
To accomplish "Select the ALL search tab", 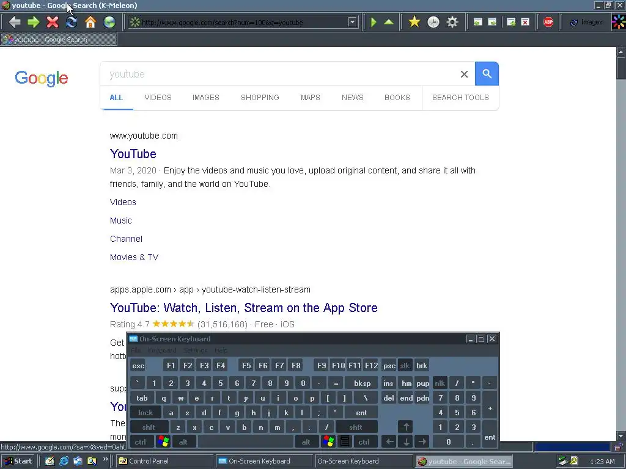I will click(116, 98).
